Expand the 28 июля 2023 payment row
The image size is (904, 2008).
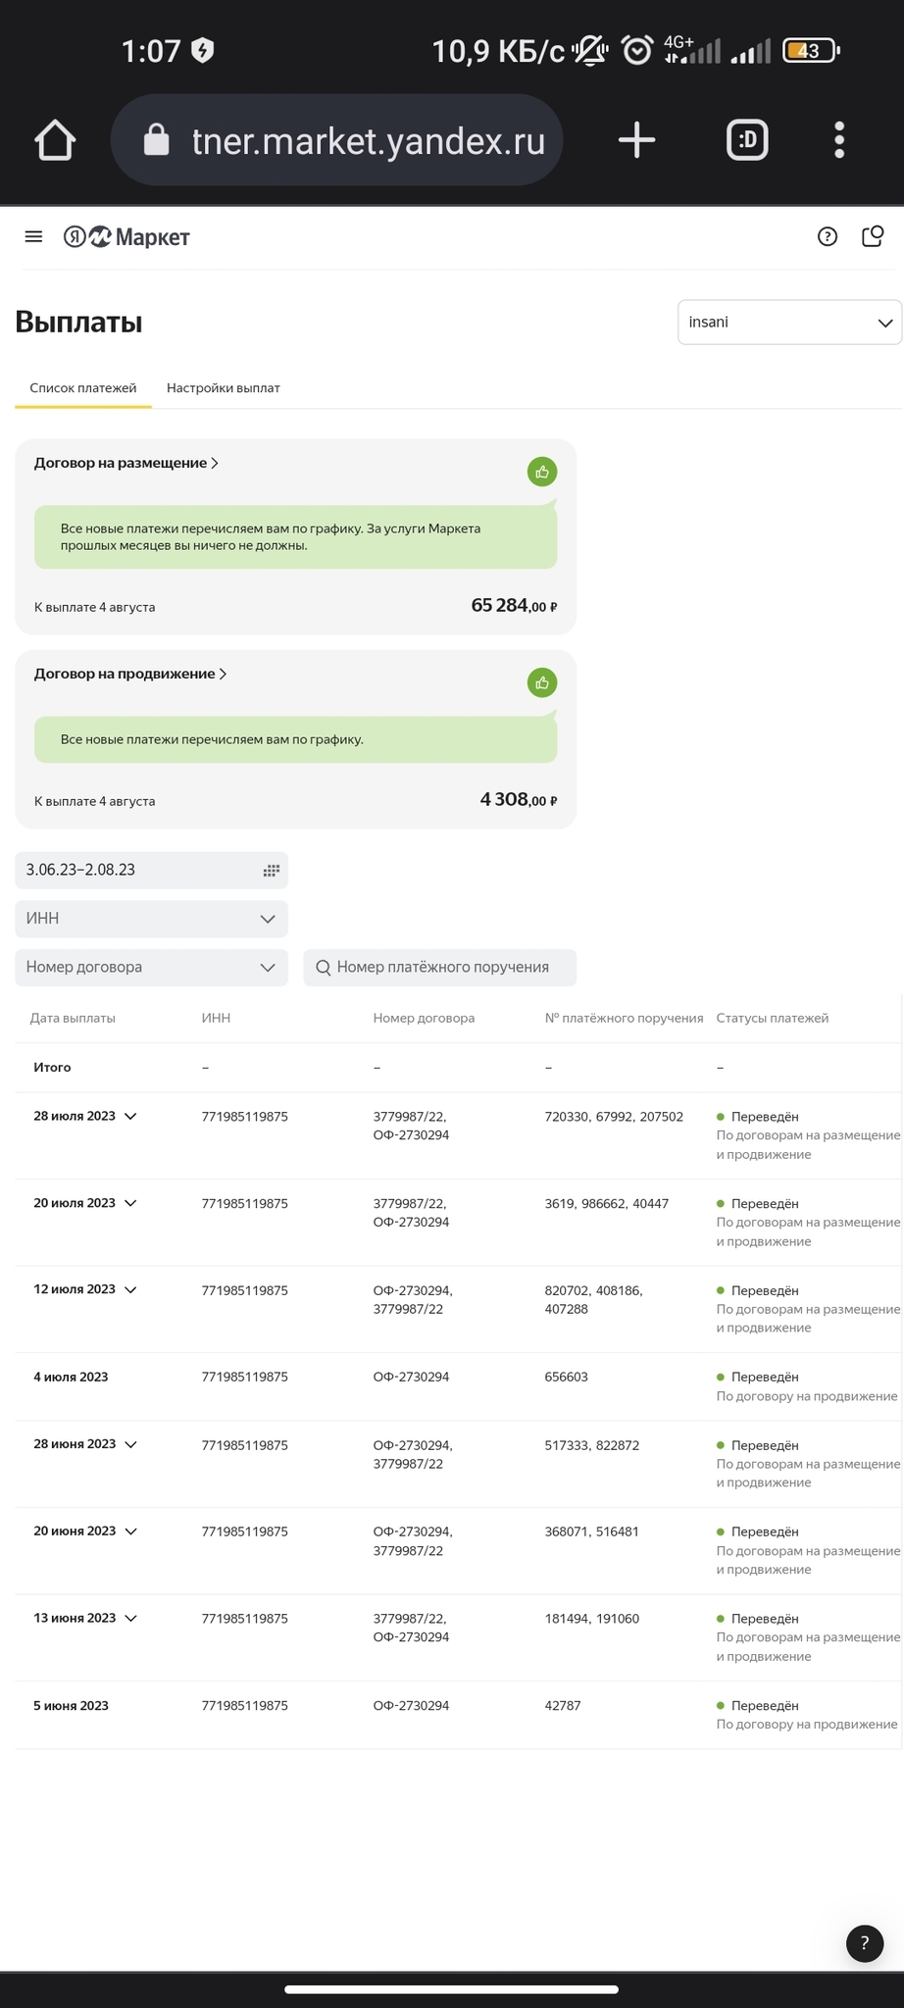(130, 1116)
